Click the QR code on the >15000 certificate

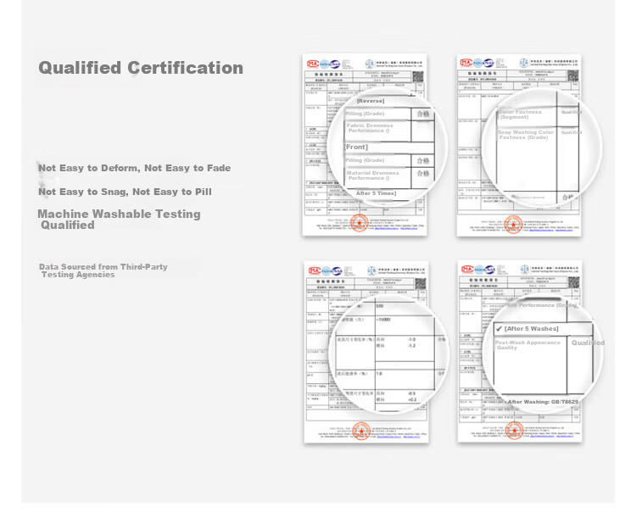pyautogui.click(x=421, y=283)
